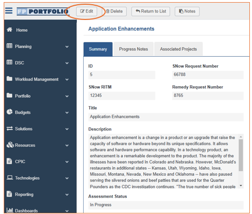Screen dimensions: 252x214
Task: Click the Solutions arrows icon
Action: pos(9,128)
